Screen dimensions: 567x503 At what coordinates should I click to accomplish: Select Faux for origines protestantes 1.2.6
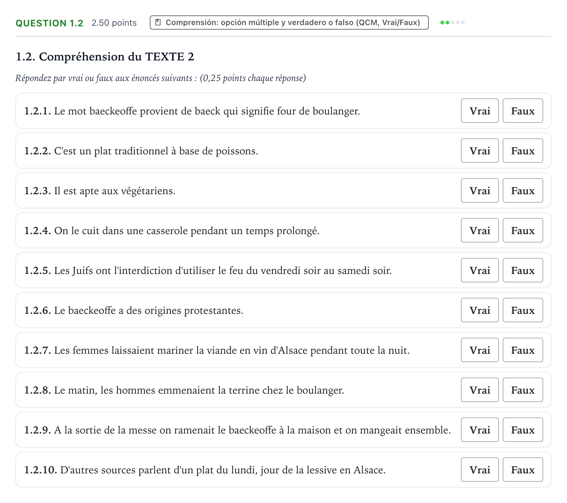tap(523, 310)
